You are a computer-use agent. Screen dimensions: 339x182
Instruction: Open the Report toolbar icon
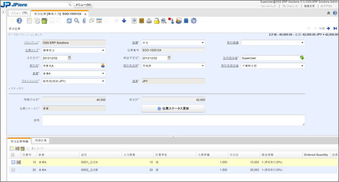pyautogui.click(x=134, y=21)
